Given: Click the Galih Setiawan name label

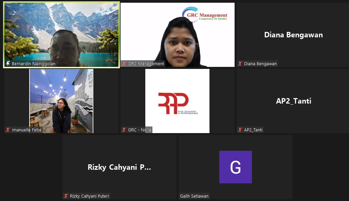Looking at the screenshot, I should click(194, 196).
